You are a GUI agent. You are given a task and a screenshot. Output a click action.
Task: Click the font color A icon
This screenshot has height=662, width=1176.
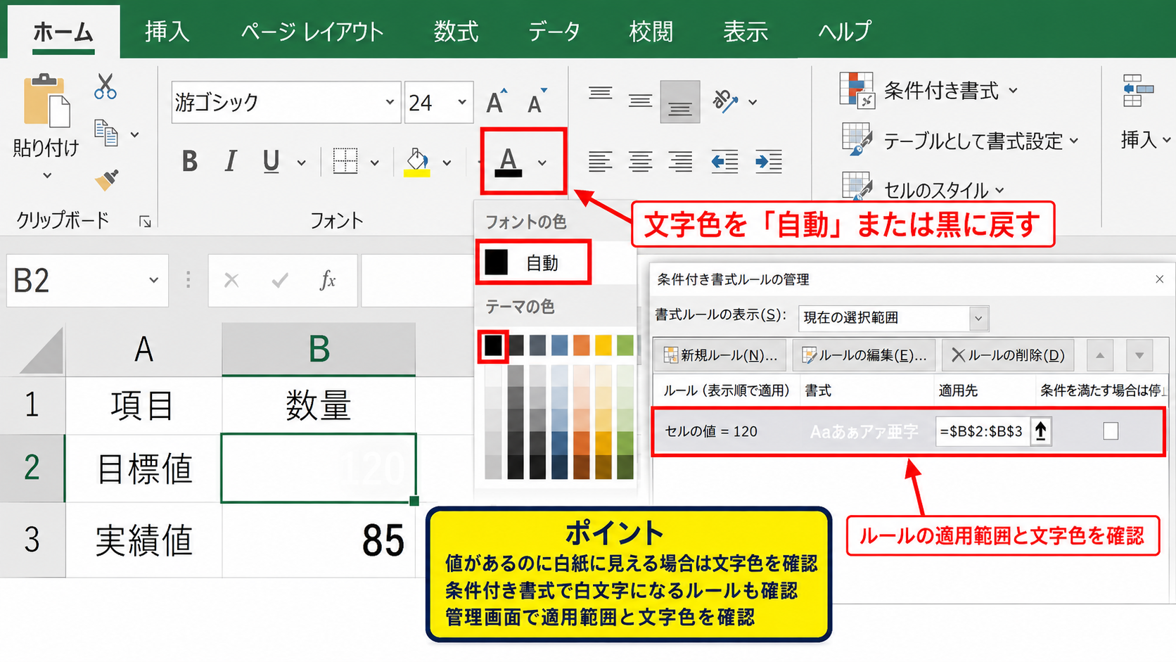509,162
